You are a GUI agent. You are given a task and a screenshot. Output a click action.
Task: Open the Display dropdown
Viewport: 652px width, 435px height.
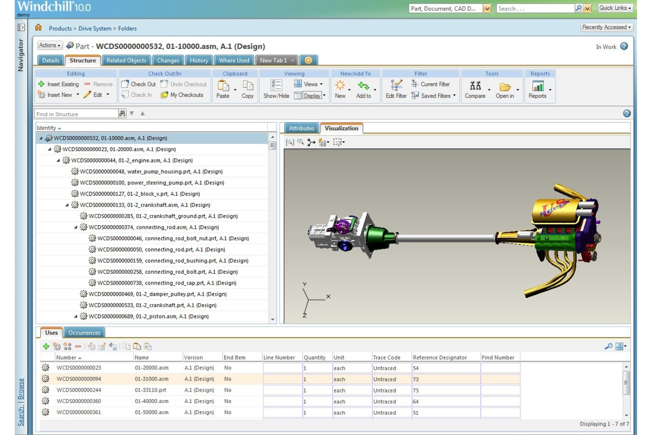click(310, 96)
